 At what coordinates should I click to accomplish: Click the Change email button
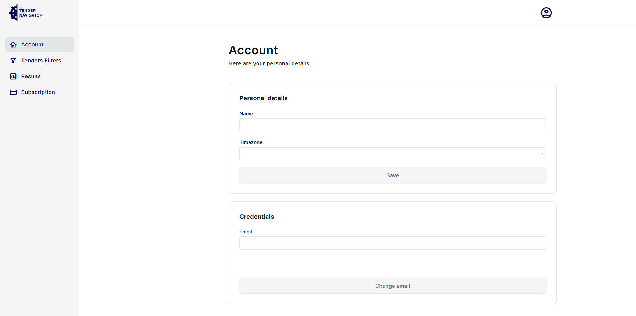(x=392, y=286)
